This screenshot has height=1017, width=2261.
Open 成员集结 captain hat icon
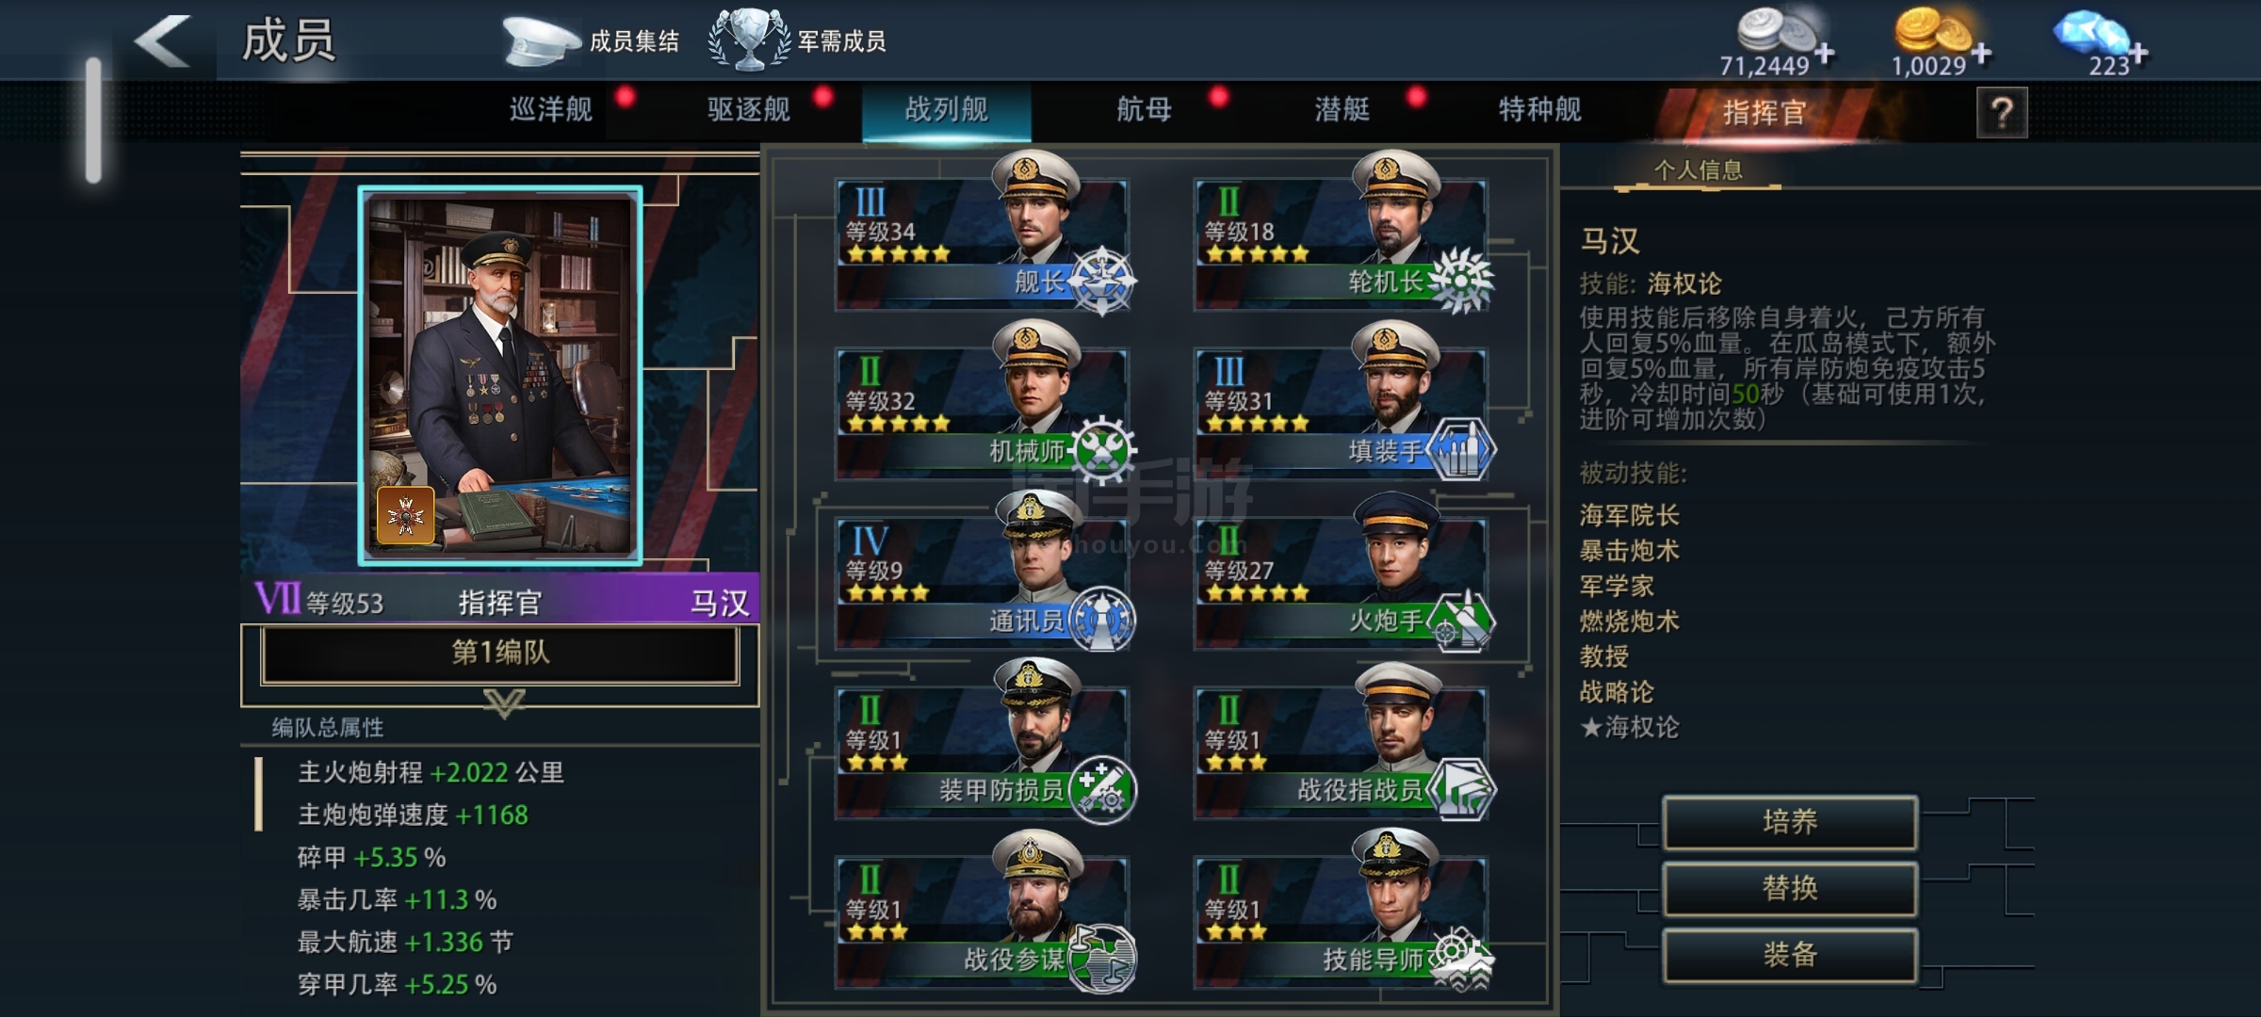point(540,42)
